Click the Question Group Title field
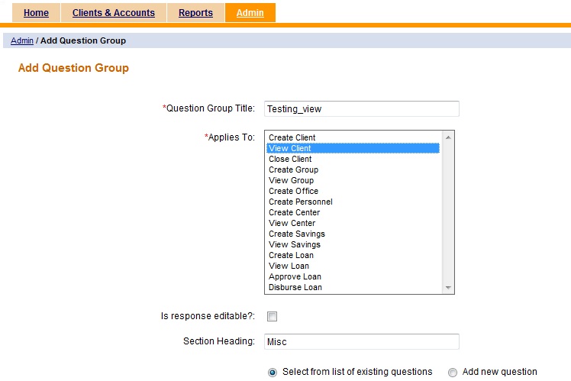 (x=361, y=109)
